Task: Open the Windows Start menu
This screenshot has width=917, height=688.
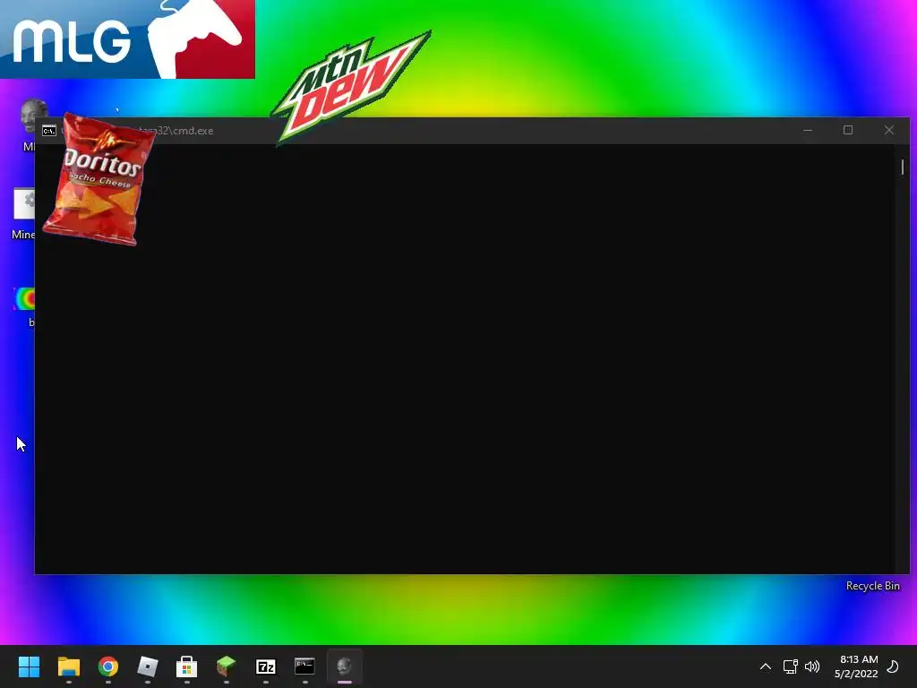Action: [29, 666]
